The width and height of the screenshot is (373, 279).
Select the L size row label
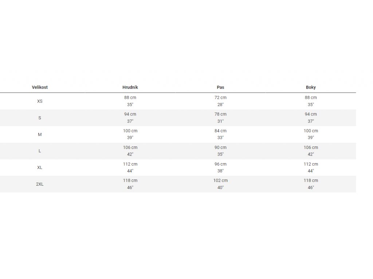tap(40, 151)
